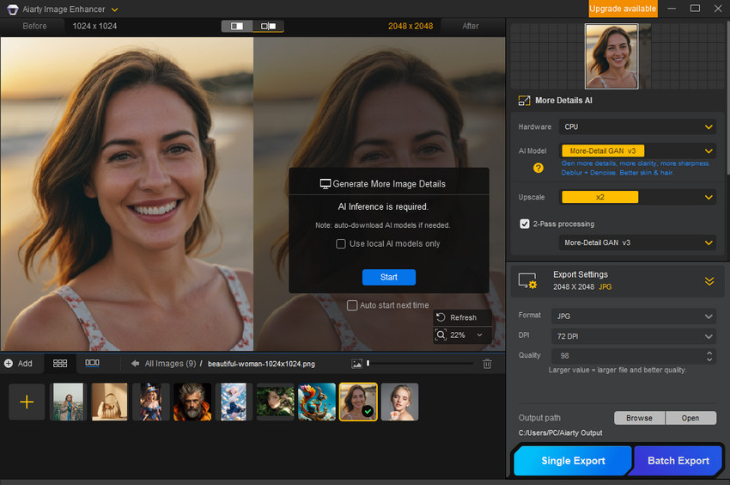Click the All Images (9) breadcrumb

coord(170,363)
